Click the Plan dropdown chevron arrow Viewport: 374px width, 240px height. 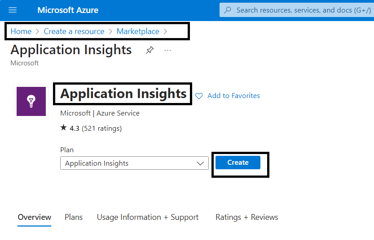pyautogui.click(x=200, y=163)
